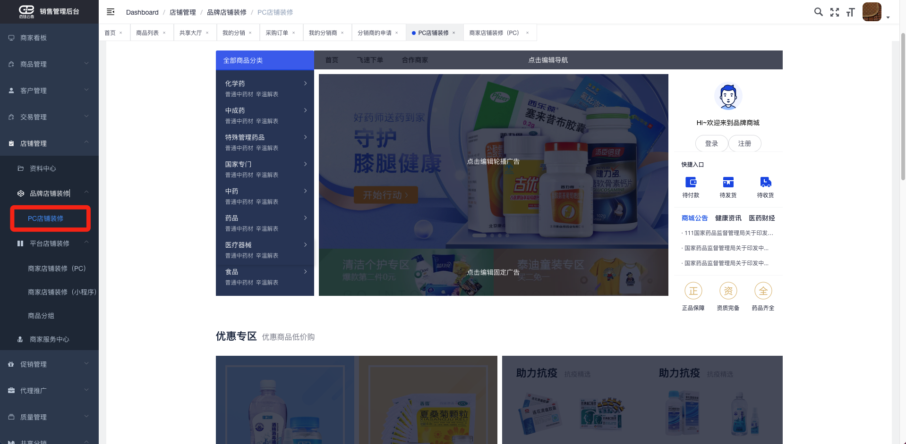Select the 医药财经 news tab
The image size is (906, 444).
click(761, 218)
